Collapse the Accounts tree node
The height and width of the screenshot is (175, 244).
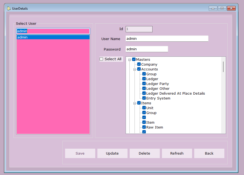pyautogui.click(x=135, y=69)
